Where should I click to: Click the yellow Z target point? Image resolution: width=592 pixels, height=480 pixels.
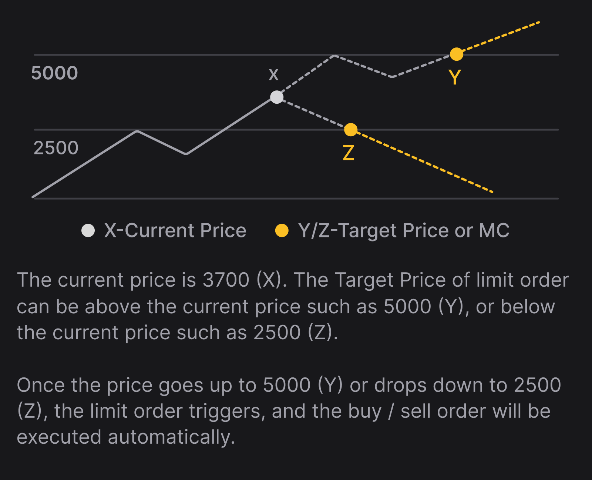click(x=351, y=130)
